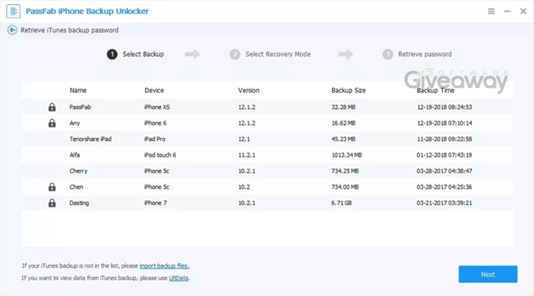Select the Alfa backup name
This screenshot has height=296, width=534.
pyautogui.click(x=75, y=155)
